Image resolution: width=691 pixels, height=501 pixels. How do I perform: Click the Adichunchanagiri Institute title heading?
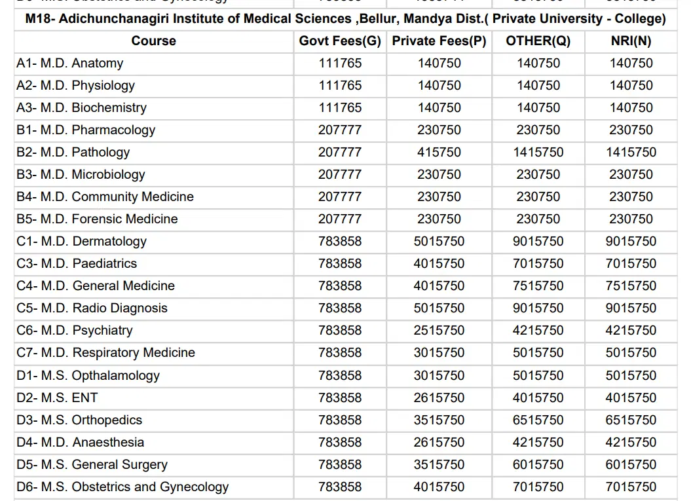click(345, 18)
